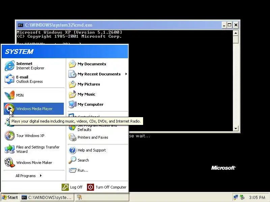Screen dimensions: 270x202
Task: Open the MSN butterfly icon
Action: click(9, 95)
